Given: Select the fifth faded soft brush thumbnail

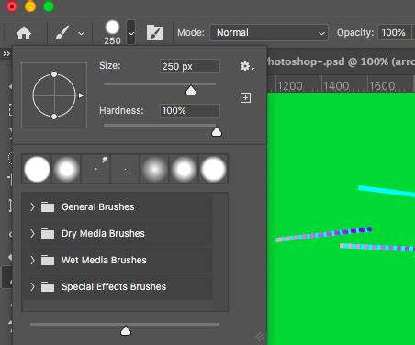Looking at the screenshot, I should [x=154, y=169].
